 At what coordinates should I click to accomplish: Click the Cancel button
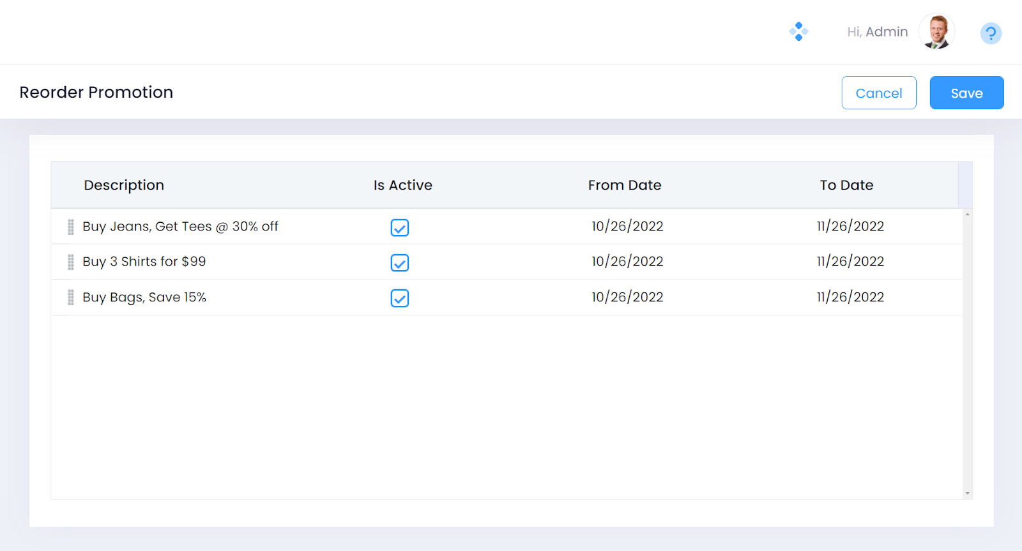pyautogui.click(x=878, y=93)
